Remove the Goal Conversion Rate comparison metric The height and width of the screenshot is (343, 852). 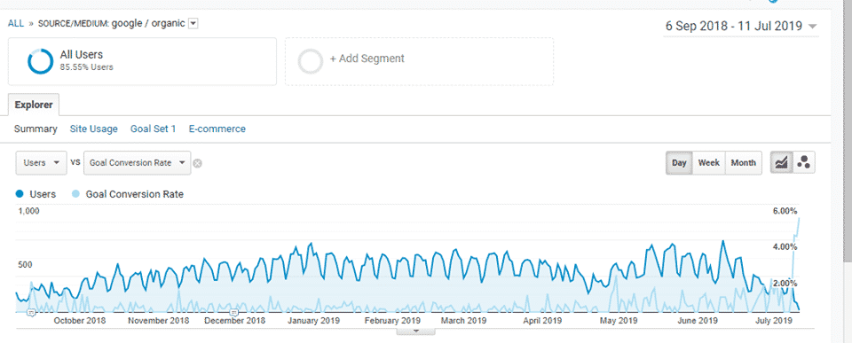tap(198, 163)
